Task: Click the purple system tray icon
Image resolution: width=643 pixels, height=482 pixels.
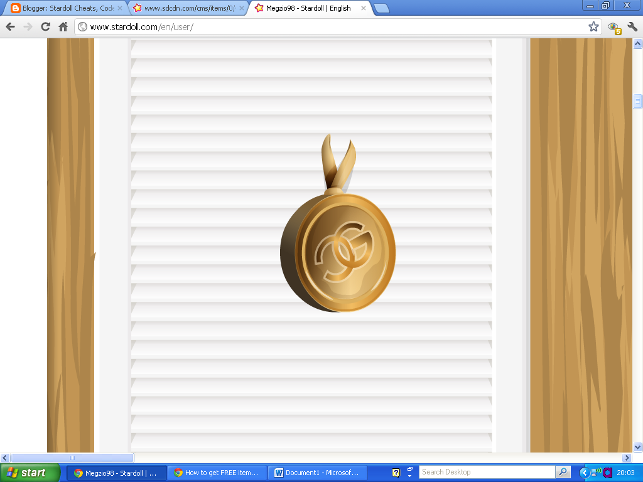Action: coord(608,473)
